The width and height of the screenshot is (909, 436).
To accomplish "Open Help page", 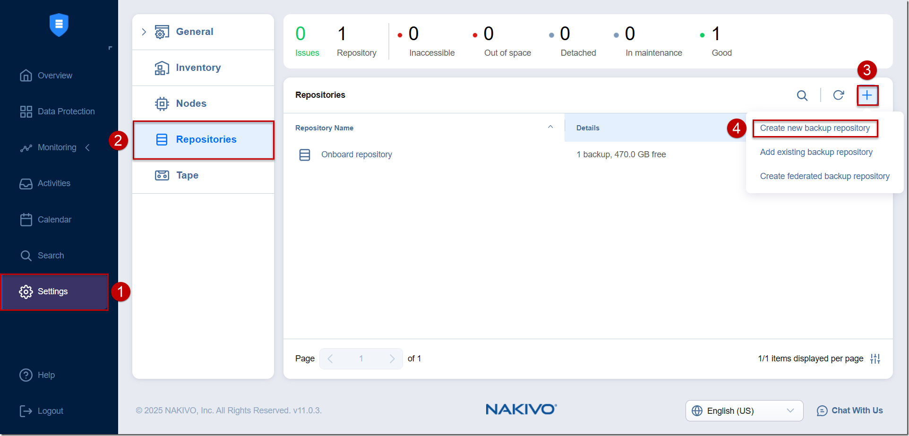I will (x=46, y=375).
